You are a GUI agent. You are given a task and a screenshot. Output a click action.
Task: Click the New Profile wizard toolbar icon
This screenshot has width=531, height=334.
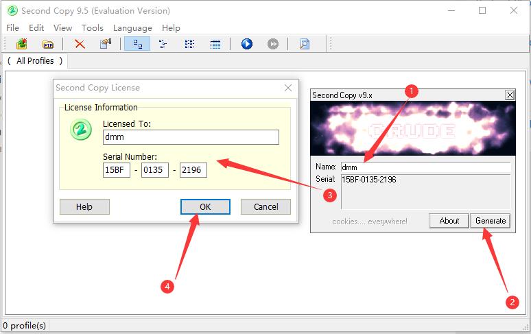(22, 44)
